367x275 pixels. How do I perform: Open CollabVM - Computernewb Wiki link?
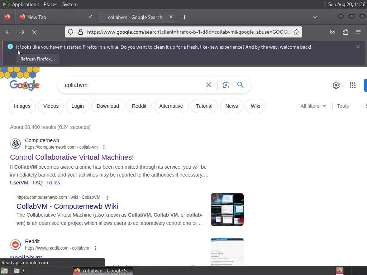pos(67,206)
